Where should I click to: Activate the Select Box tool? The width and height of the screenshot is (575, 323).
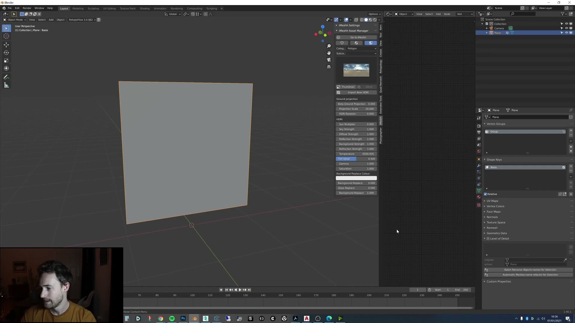[x=6, y=28]
